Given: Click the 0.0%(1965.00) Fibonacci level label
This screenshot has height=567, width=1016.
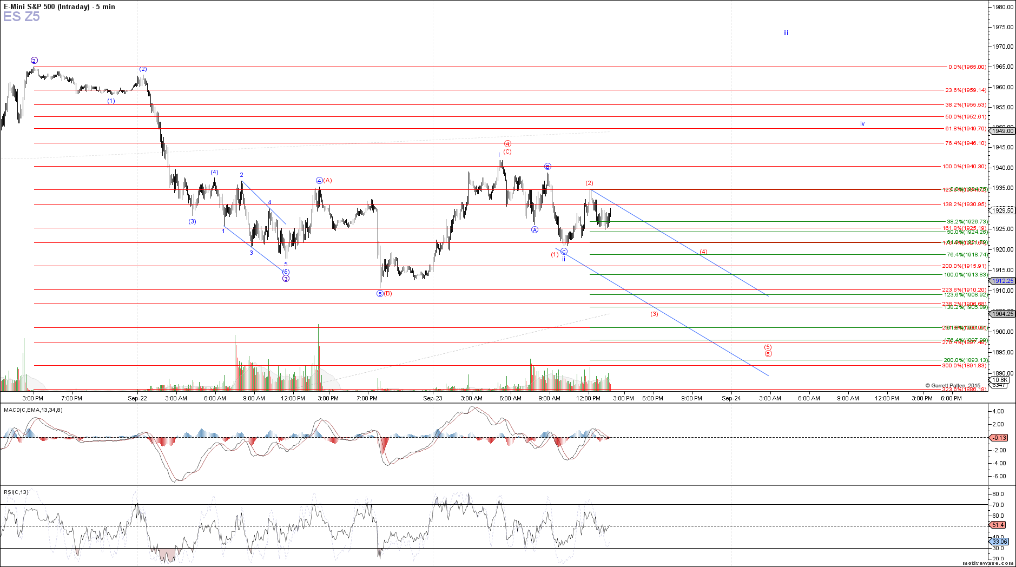Looking at the screenshot, I should [x=967, y=67].
